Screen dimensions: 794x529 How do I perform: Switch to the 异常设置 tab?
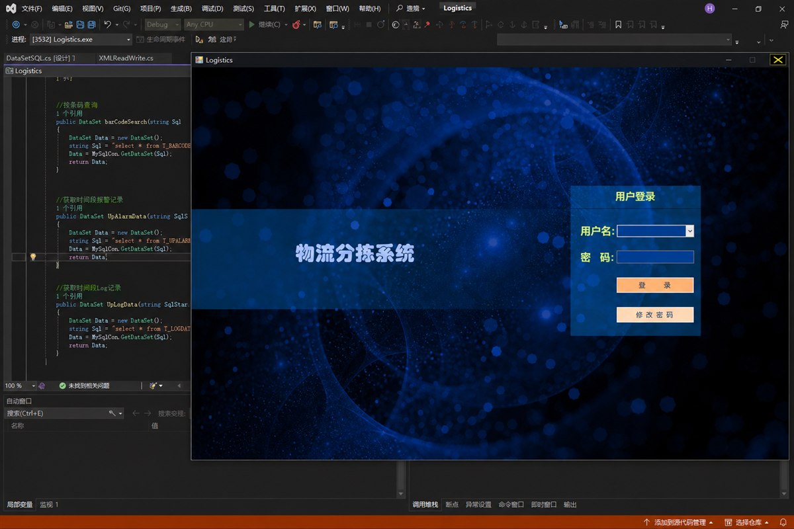[x=478, y=505]
